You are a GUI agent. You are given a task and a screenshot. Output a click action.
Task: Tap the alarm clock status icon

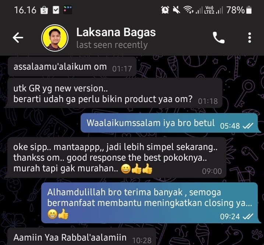[165, 10]
